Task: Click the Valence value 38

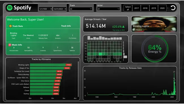Action: (72, 48)
